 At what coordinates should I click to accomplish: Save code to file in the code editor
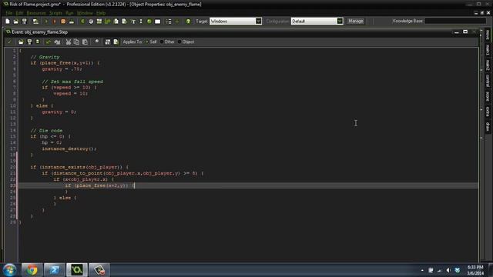click(x=29, y=42)
